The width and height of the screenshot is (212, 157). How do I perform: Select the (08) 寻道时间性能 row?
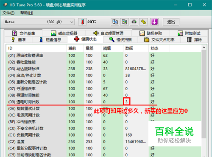tap(104, 95)
